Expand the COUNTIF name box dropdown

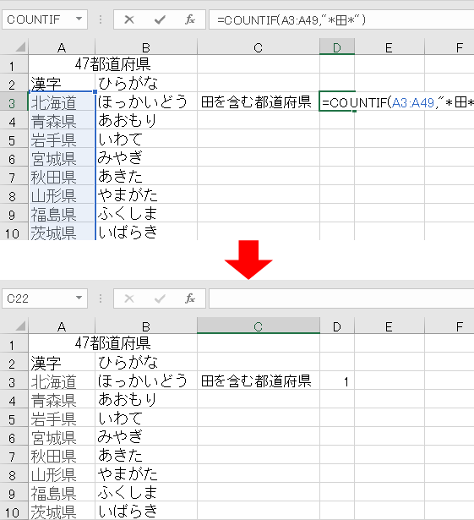pos(79,19)
